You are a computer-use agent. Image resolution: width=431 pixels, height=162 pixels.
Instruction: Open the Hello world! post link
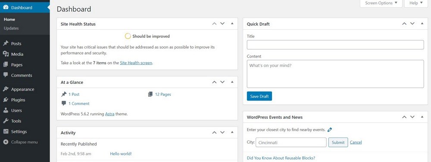[121, 154]
